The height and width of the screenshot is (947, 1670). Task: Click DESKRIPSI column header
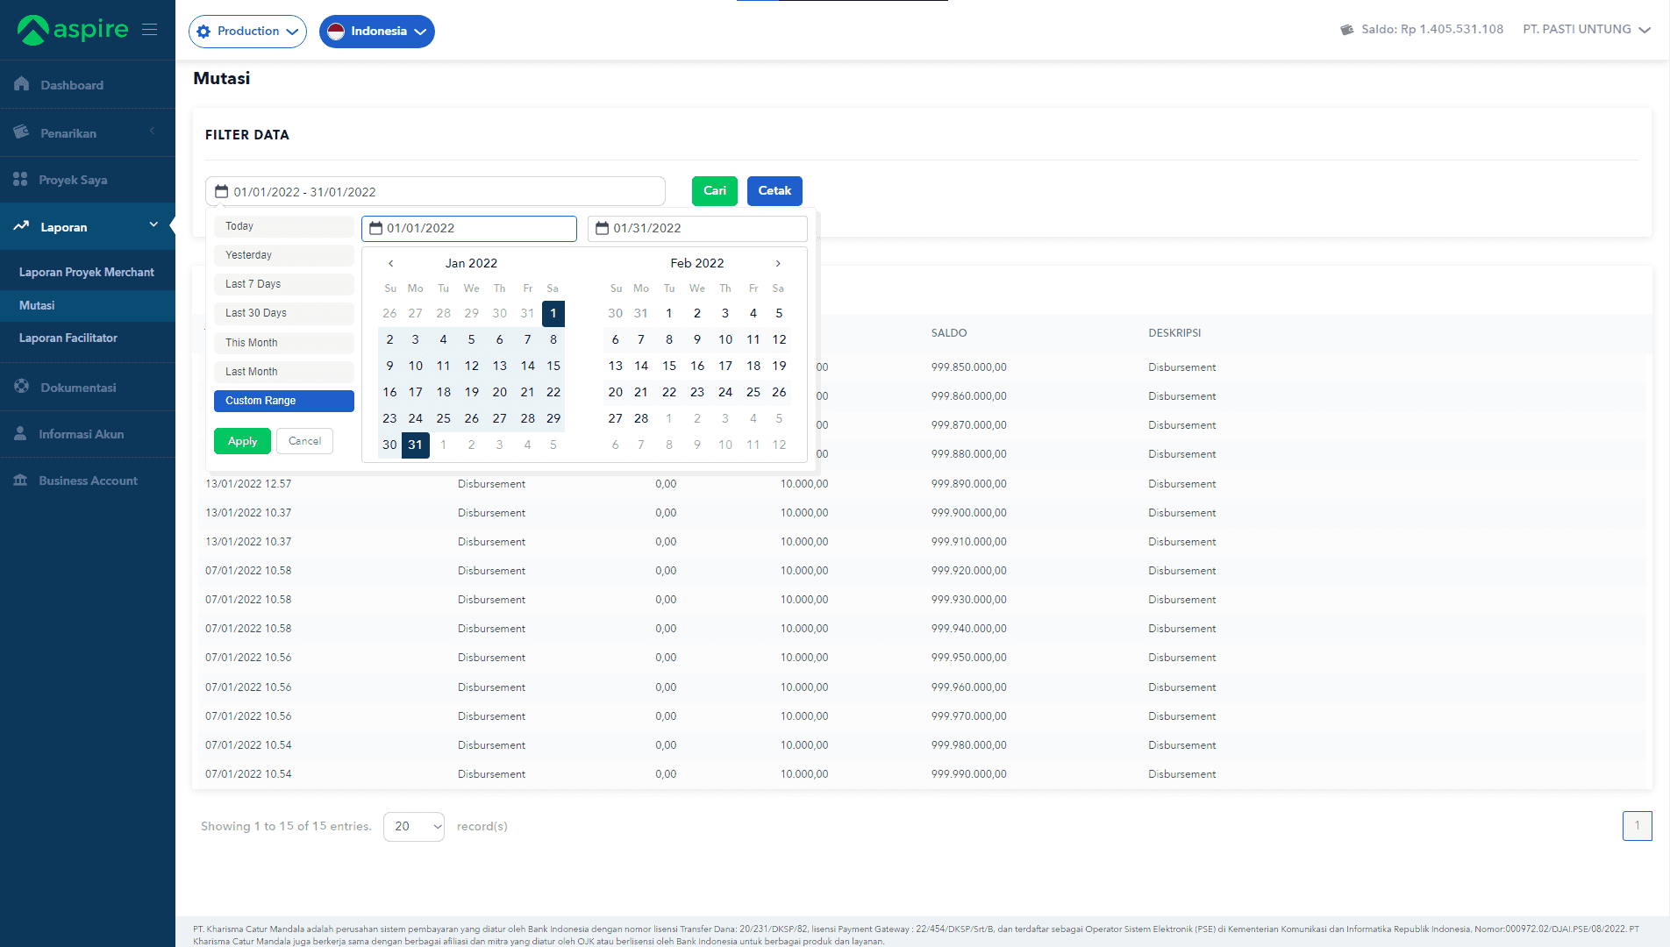(x=1174, y=333)
